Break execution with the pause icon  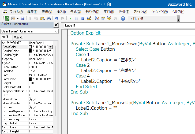pos(77,19)
